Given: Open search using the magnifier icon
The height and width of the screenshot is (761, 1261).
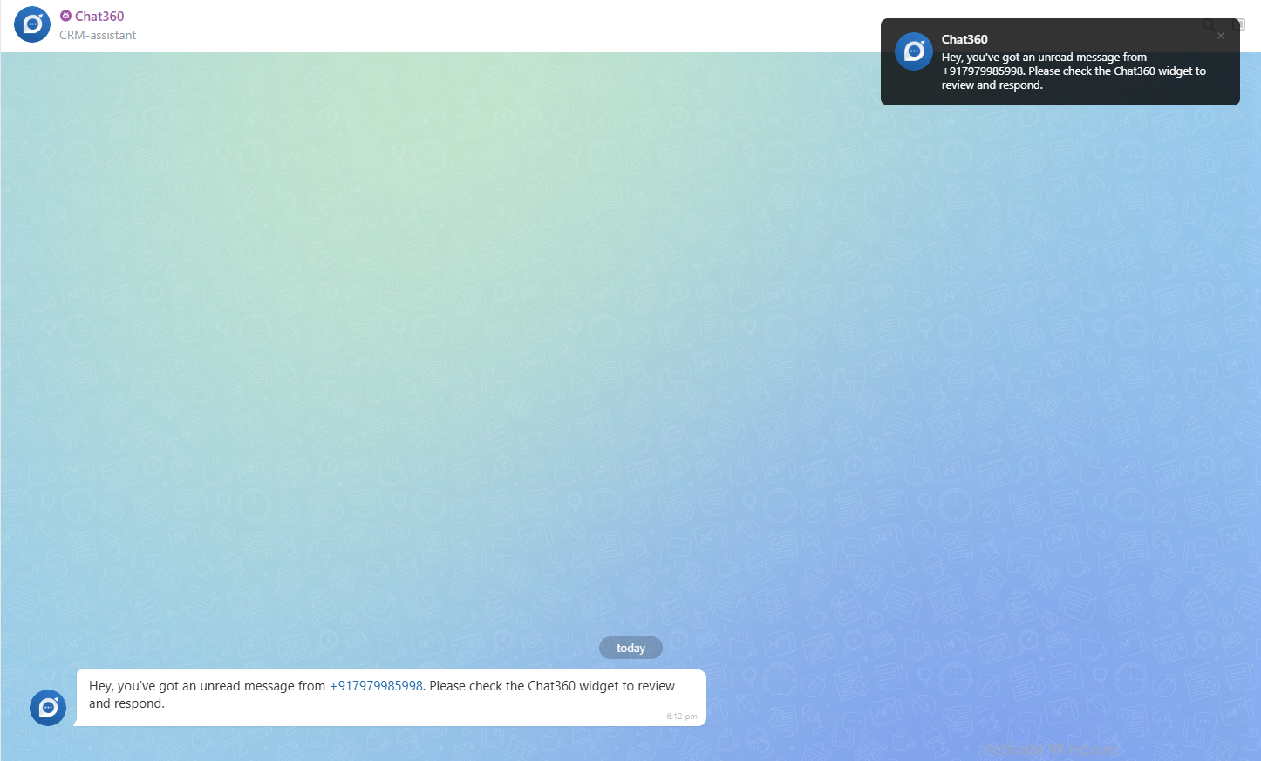Looking at the screenshot, I should pyautogui.click(x=1209, y=24).
